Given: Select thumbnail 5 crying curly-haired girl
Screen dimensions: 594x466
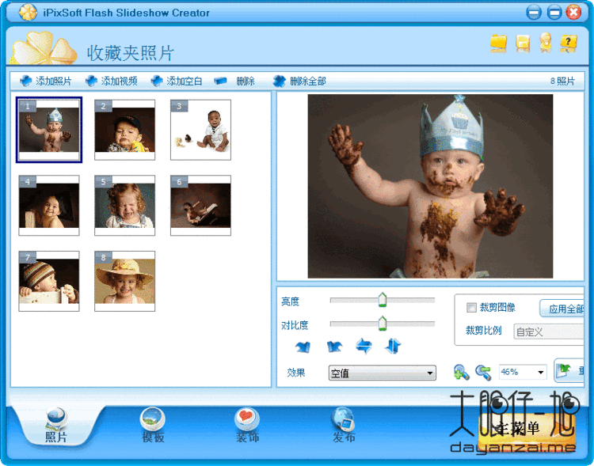Looking at the screenshot, I should point(124,205).
